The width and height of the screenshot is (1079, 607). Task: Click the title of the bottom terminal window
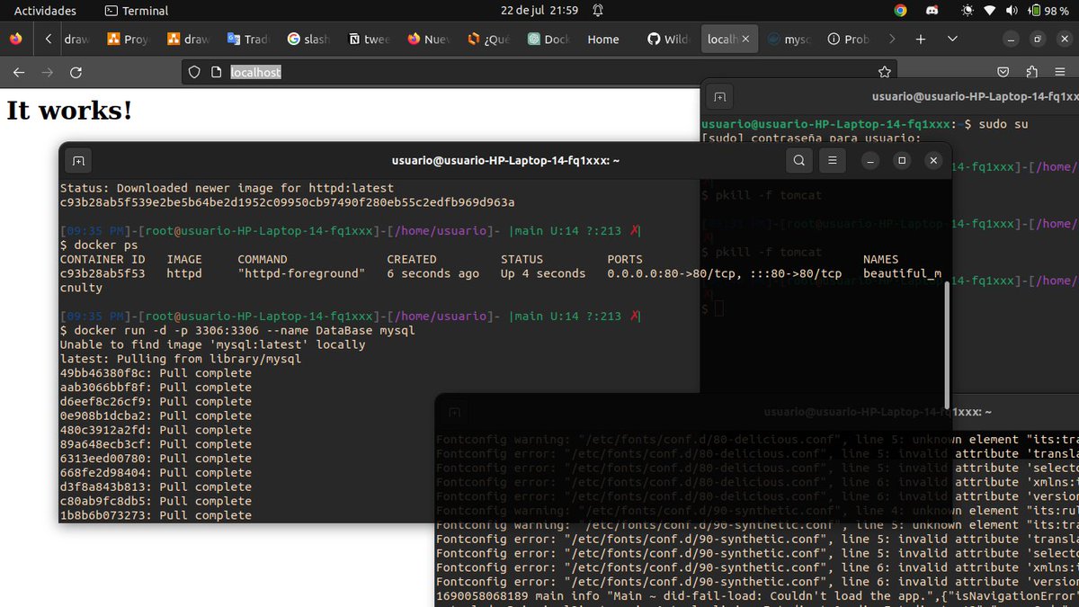click(878, 412)
